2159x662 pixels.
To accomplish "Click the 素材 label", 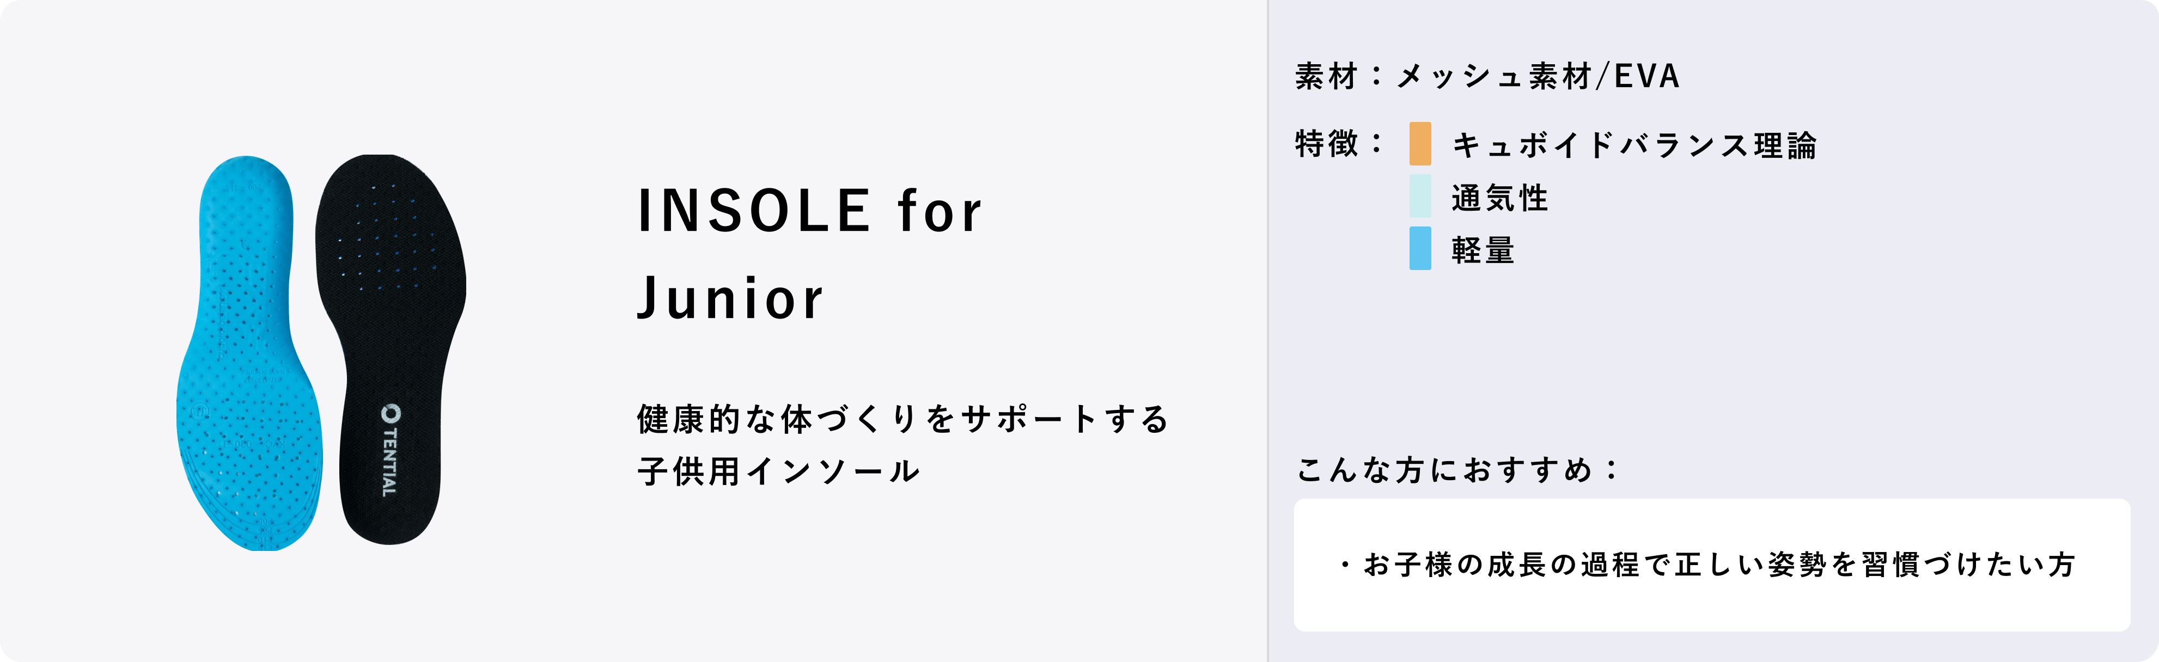I will click(1326, 76).
